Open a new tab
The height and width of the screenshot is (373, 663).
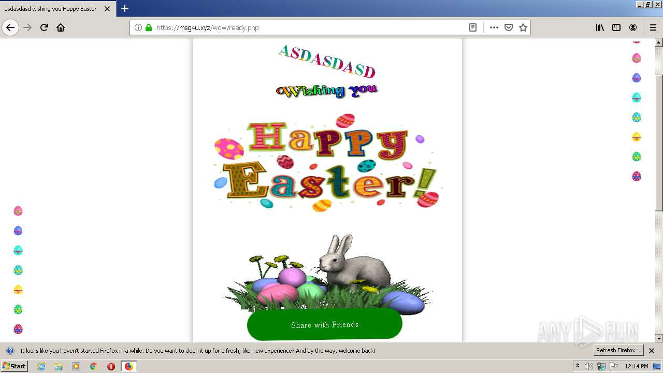125,8
